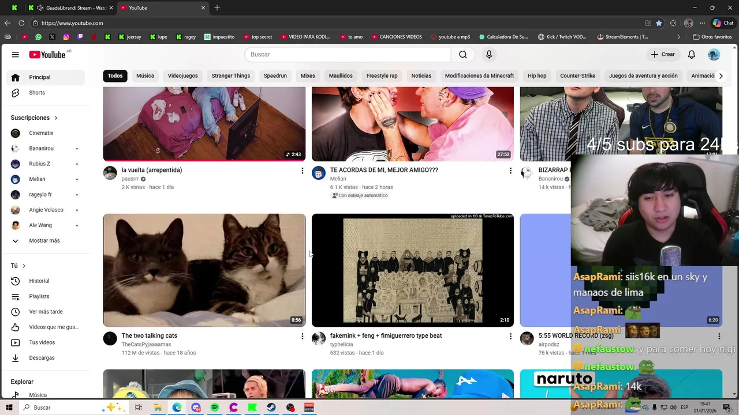
Task: Click the 'Crear' button
Action: point(662,54)
